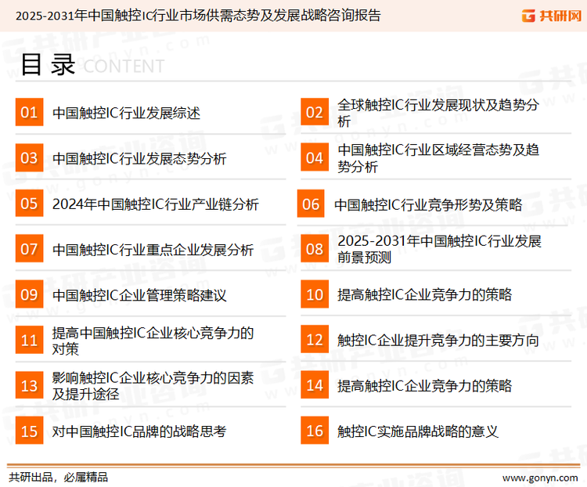Select the entry 影响触控IC企业核心竞争力的因素及提升途径

pyautogui.click(x=153, y=386)
